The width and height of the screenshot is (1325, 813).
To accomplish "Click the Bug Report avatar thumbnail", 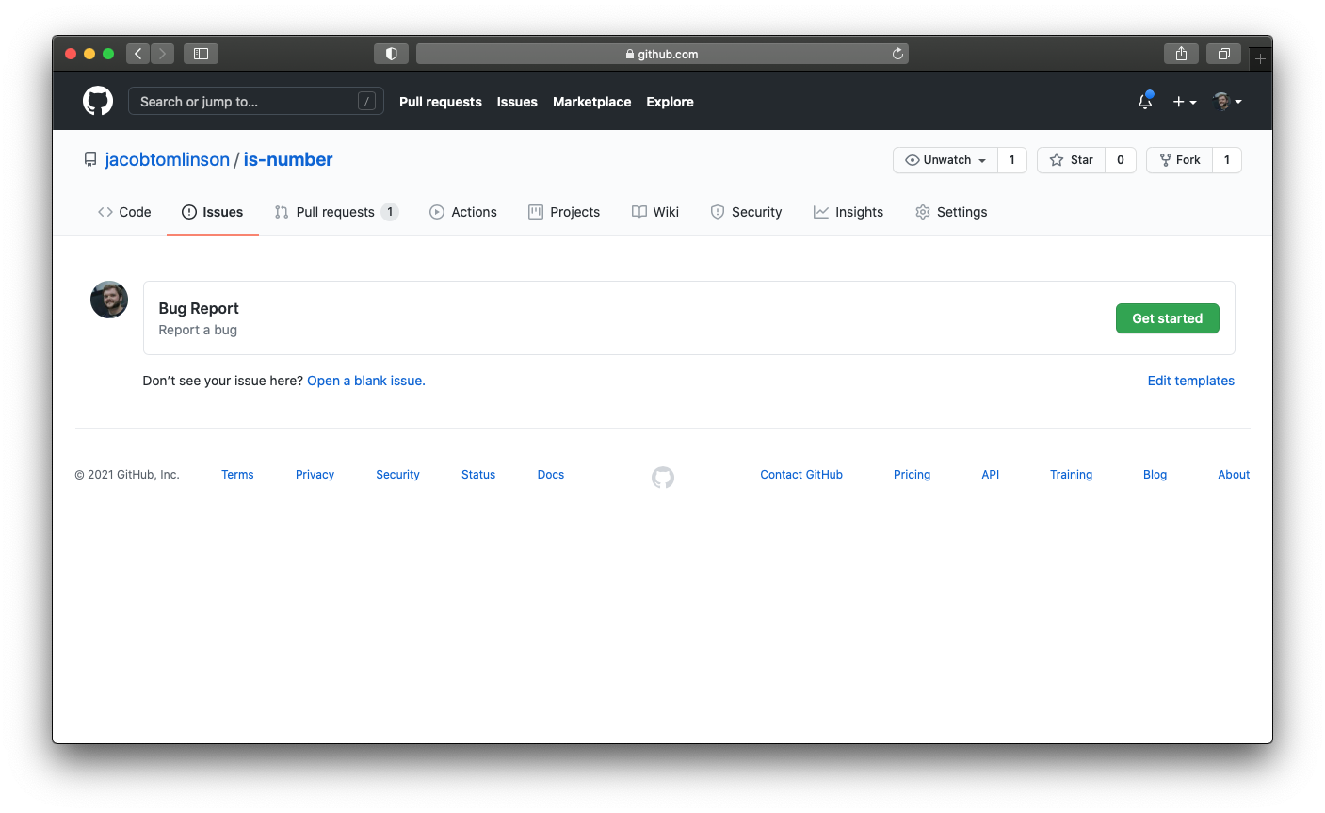I will pos(108,299).
